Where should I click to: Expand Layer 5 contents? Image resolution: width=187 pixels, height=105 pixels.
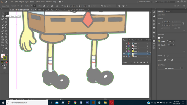pyautogui.click(x=130, y=51)
